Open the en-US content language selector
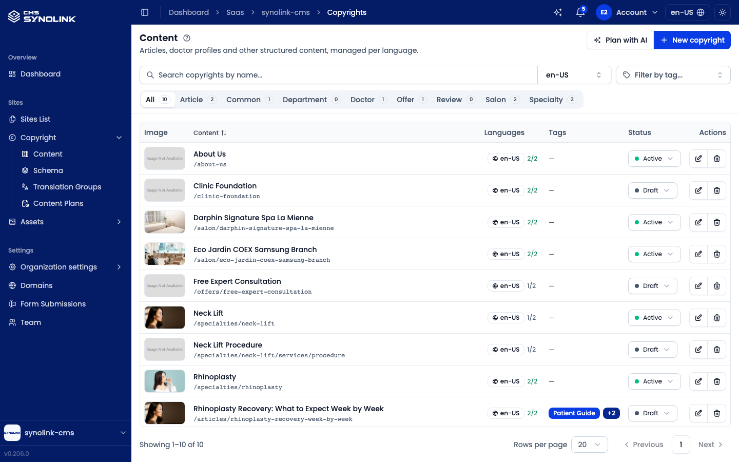Screen dimensions: 739x462 click(x=574, y=75)
